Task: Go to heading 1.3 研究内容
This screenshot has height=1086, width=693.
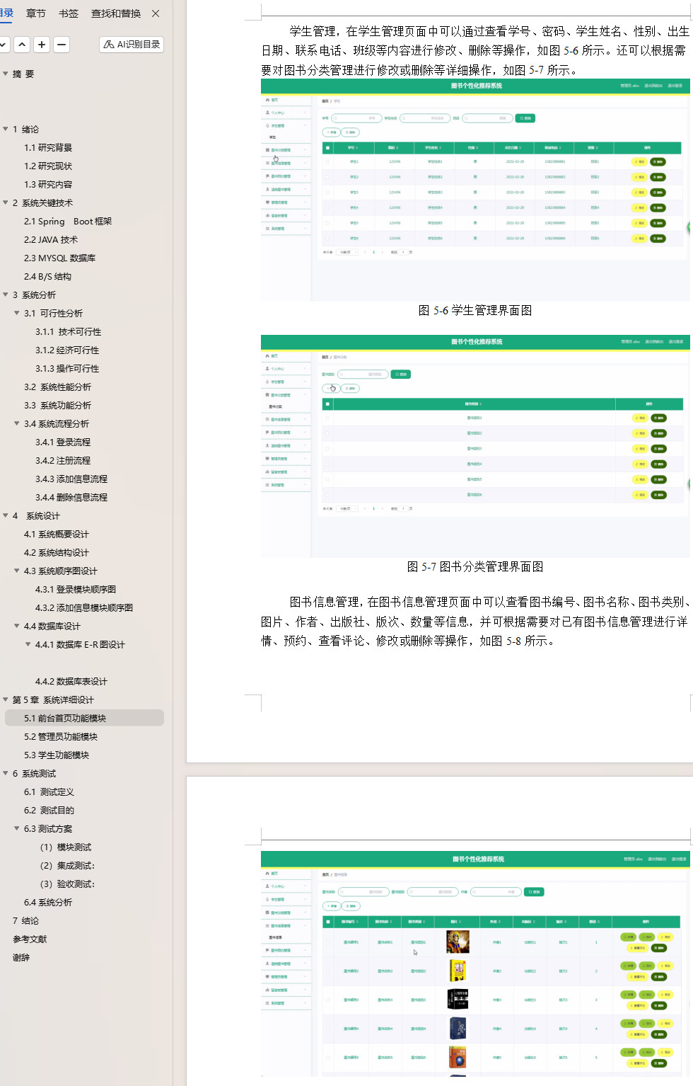Action: tap(48, 184)
